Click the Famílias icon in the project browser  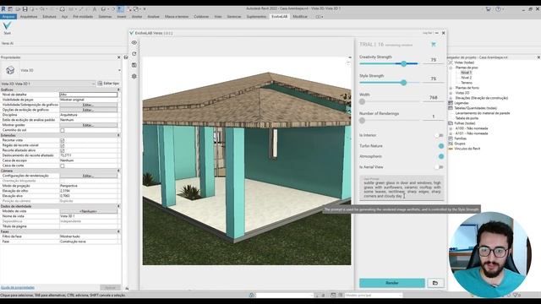coord(451,138)
